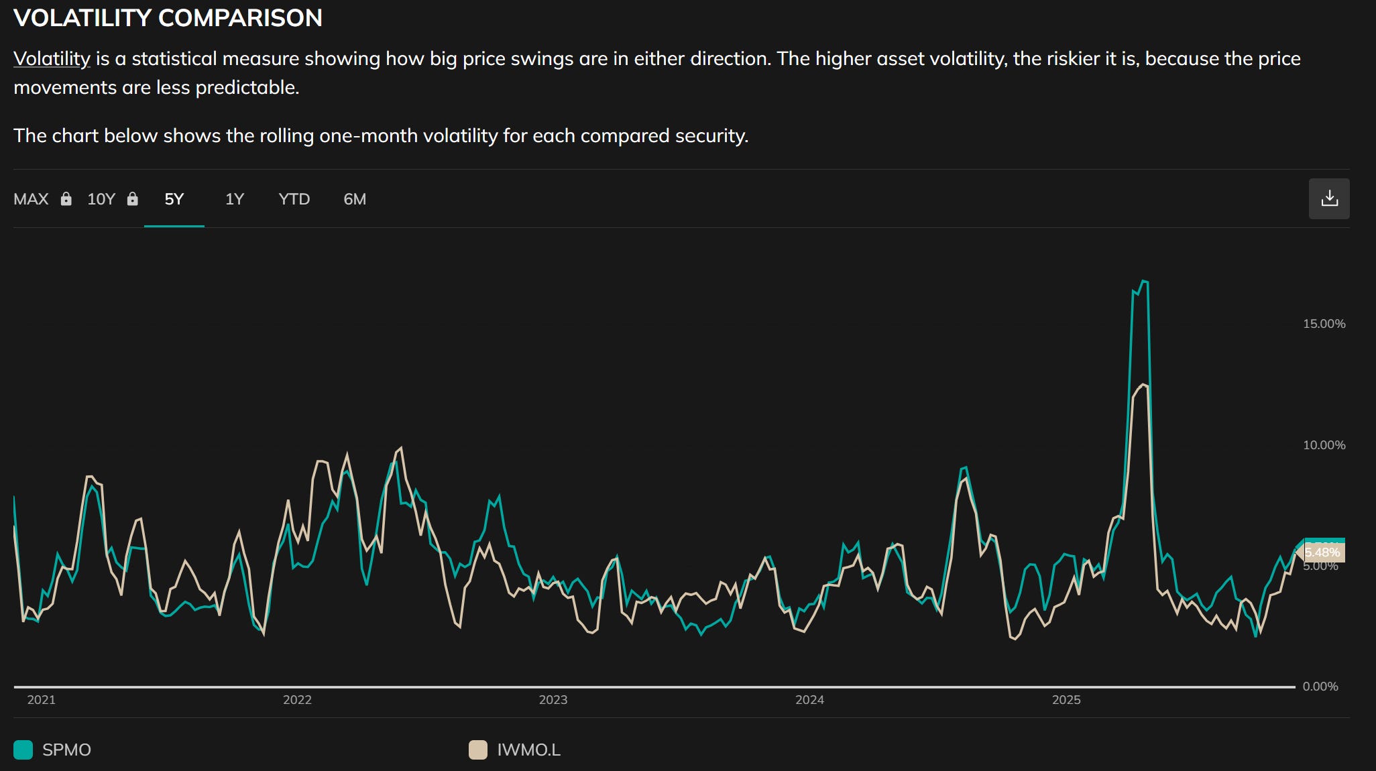
Task: Click the teal SPMO legend swatch
Action: click(23, 750)
